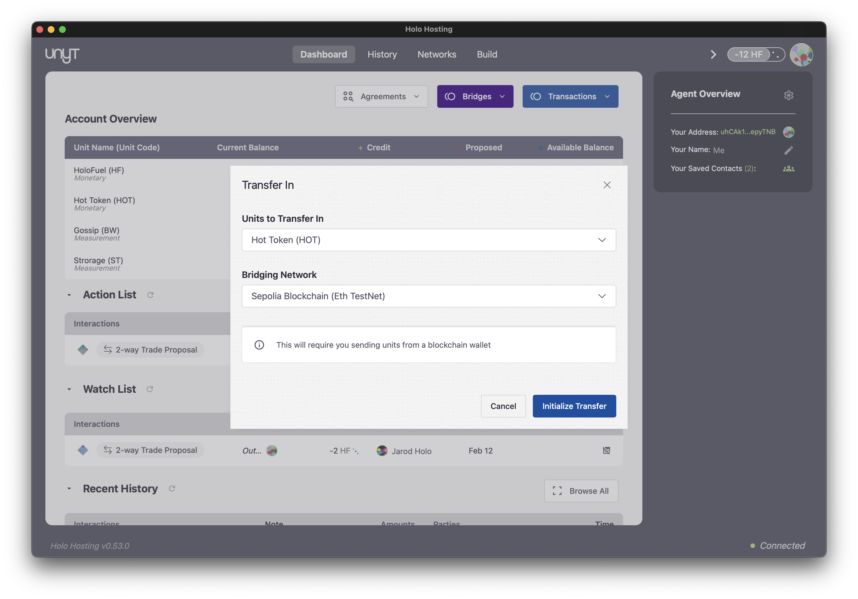Collapse the Recent History section
858x599 pixels.
coord(69,488)
